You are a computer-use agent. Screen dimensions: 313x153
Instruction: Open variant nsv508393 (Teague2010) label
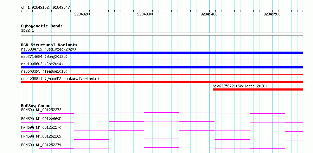[x=44, y=71]
